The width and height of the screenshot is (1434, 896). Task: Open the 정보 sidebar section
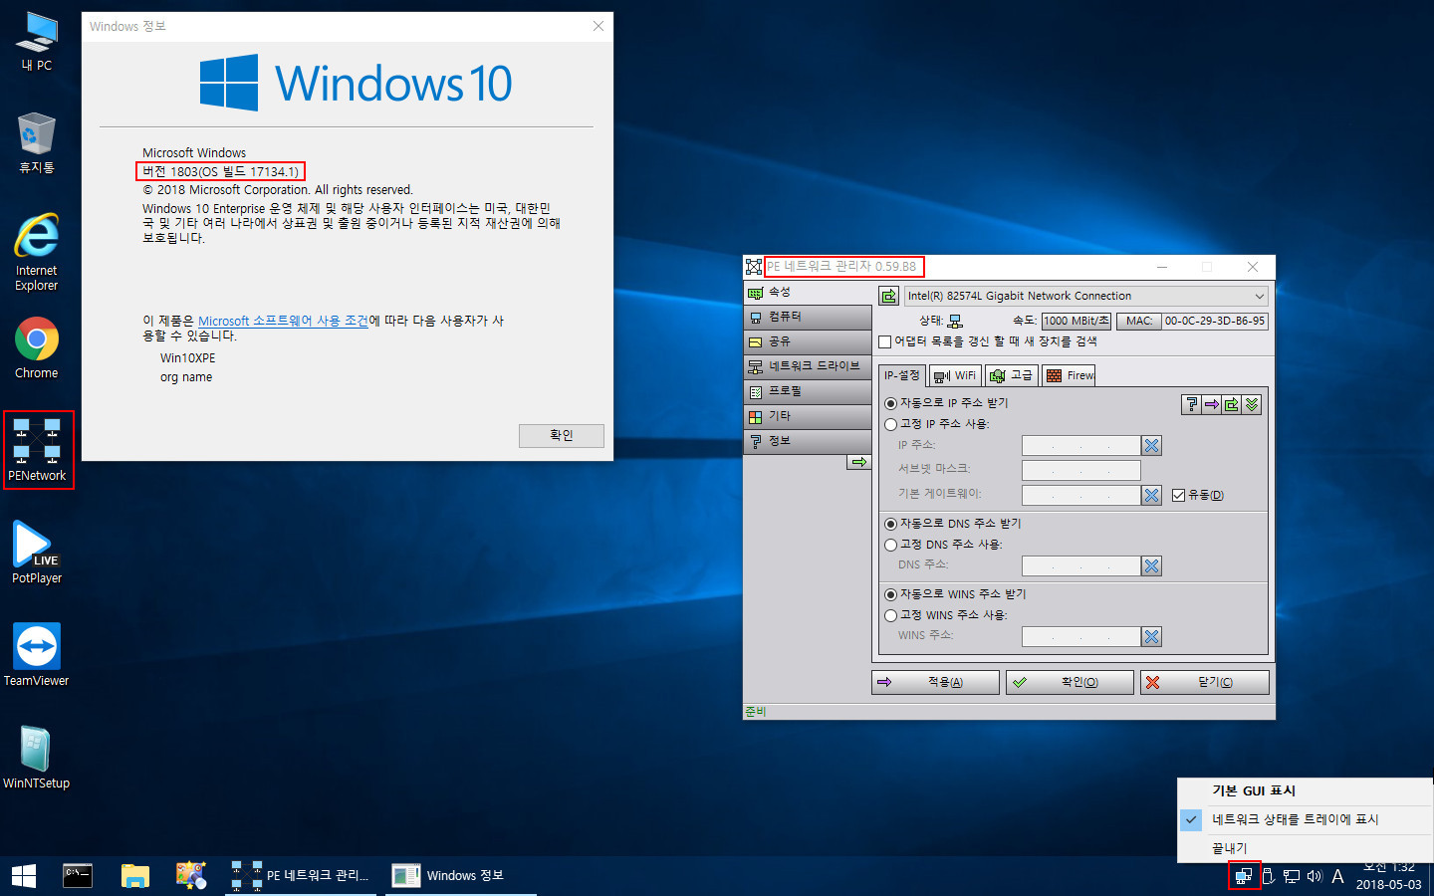808,441
